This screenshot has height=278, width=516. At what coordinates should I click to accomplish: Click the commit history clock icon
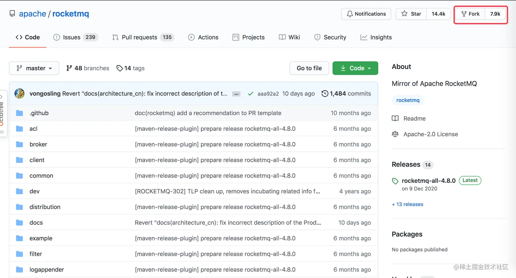coord(325,94)
